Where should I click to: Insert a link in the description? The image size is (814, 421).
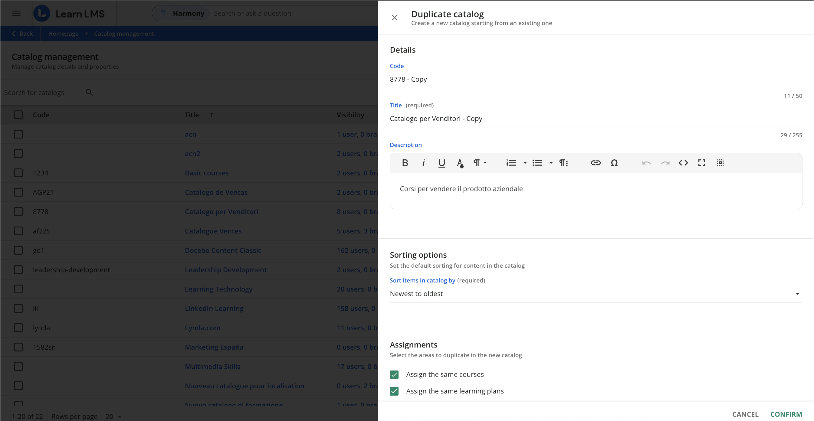coord(596,163)
